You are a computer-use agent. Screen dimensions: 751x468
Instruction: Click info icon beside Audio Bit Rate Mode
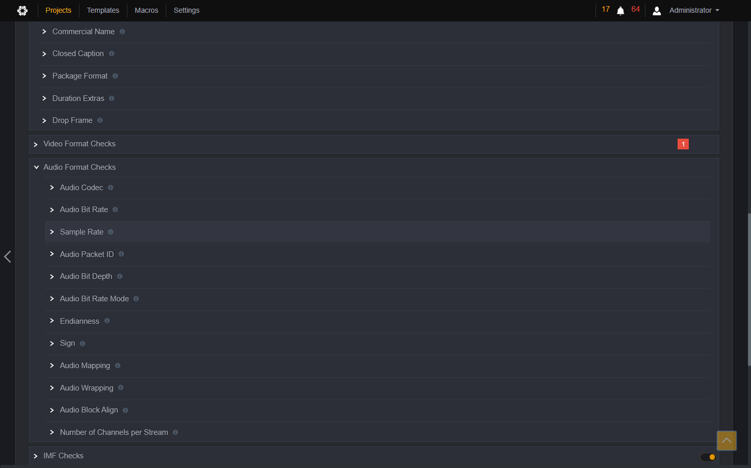(136, 299)
